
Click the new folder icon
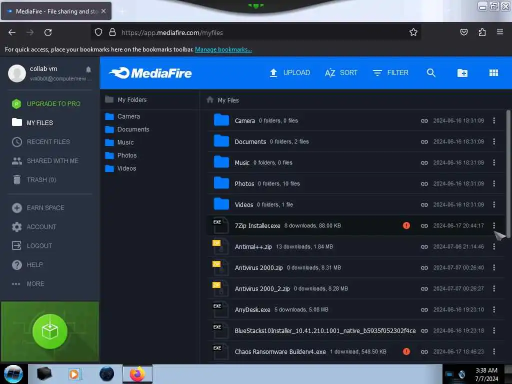[x=462, y=73]
